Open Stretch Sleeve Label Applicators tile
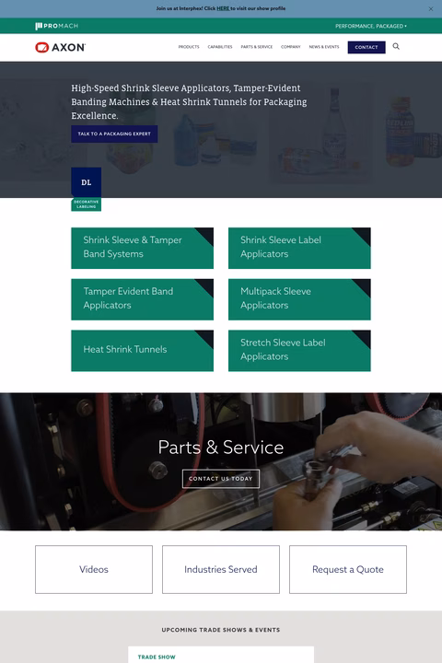Viewport: 442px width, 663px height. click(299, 351)
